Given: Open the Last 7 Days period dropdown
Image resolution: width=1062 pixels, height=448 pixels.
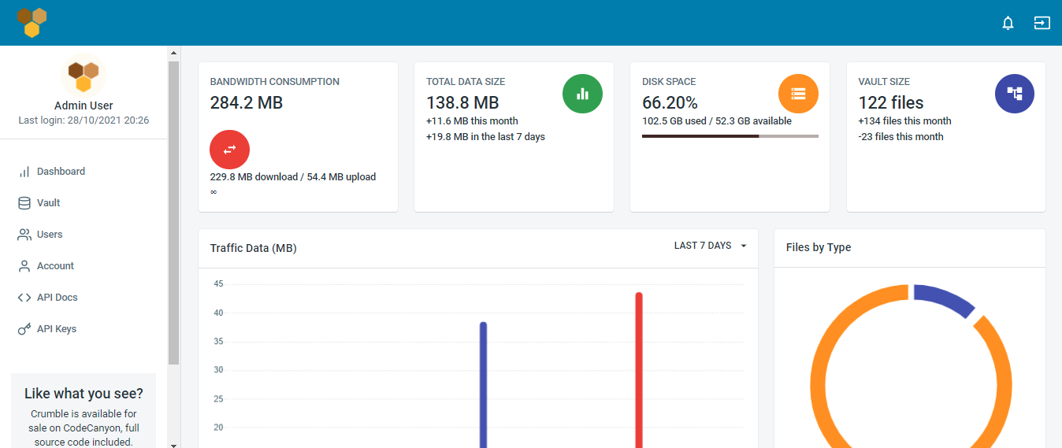Looking at the screenshot, I should (710, 246).
